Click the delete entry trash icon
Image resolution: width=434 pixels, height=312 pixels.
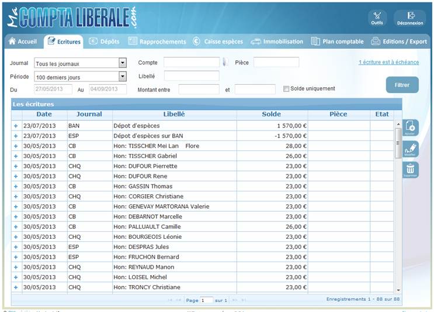(x=410, y=170)
